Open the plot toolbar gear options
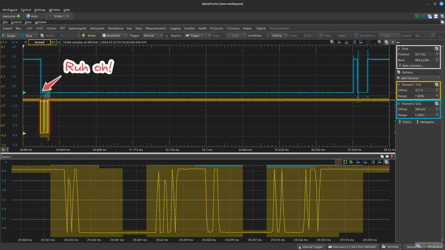The image size is (445, 250). coord(386,42)
